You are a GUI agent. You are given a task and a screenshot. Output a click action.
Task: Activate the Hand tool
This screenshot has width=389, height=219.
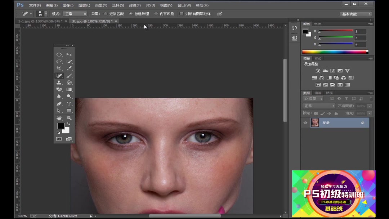(59, 118)
